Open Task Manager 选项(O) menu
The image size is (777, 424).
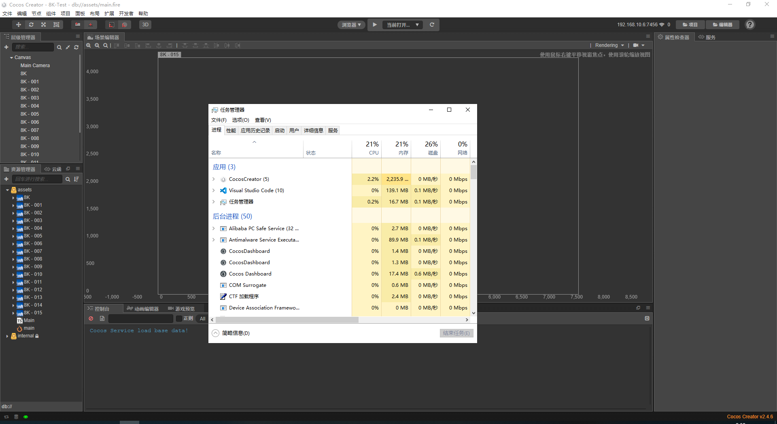click(240, 120)
